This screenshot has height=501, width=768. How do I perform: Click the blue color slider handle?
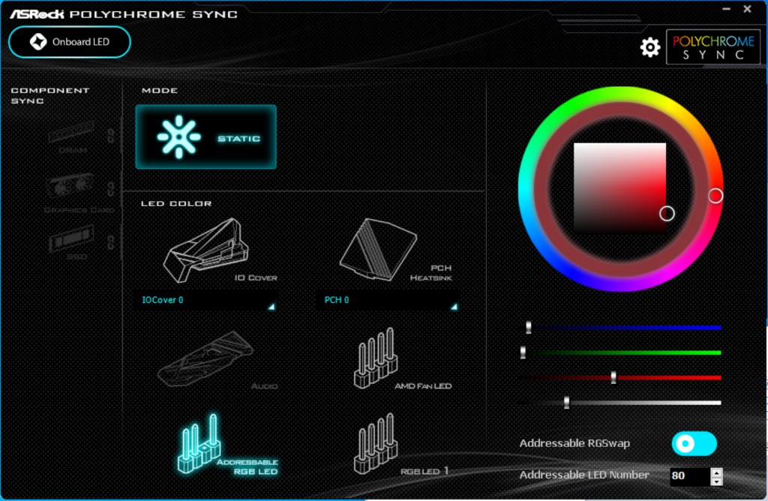tap(529, 327)
